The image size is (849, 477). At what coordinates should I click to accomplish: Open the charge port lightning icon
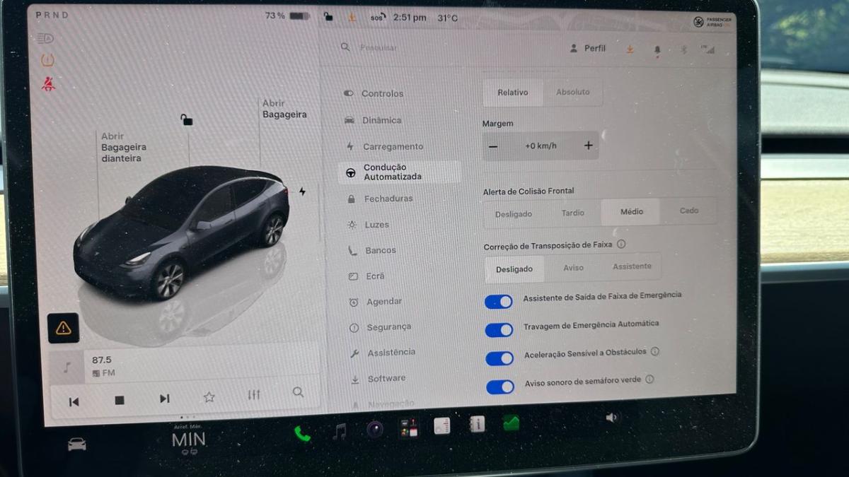click(x=302, y=192)
